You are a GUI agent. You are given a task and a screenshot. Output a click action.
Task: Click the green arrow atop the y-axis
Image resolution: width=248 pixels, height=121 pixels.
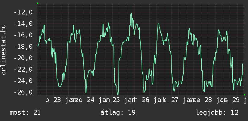pyautogui.click(x=38, y=3)
